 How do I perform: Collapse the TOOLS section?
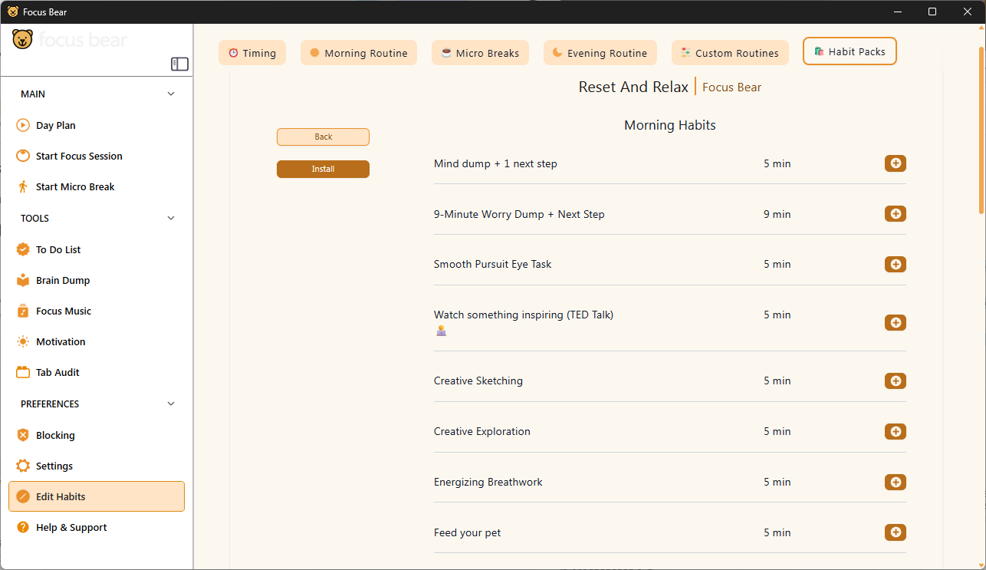pyautogui.click(x=171, y=218)
